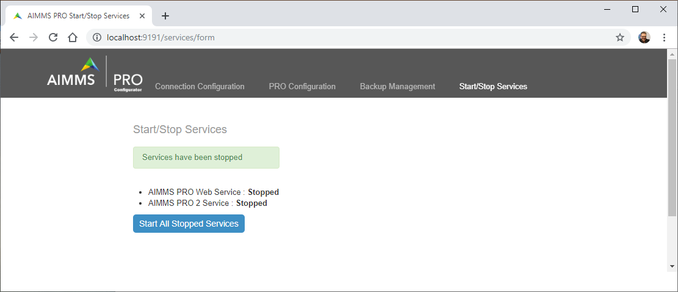Click the scrollbar down arrow
The height and width of the screenshot is (292, 678).
tap(672, 266)
